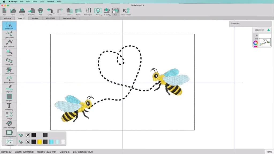274x154 pixels.
Task: Start Slow redraw
Action: click(x=9, y=79)
